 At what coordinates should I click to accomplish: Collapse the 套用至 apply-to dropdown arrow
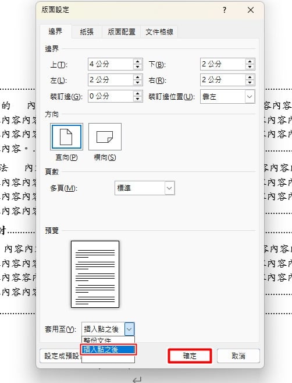click(129, 329)
